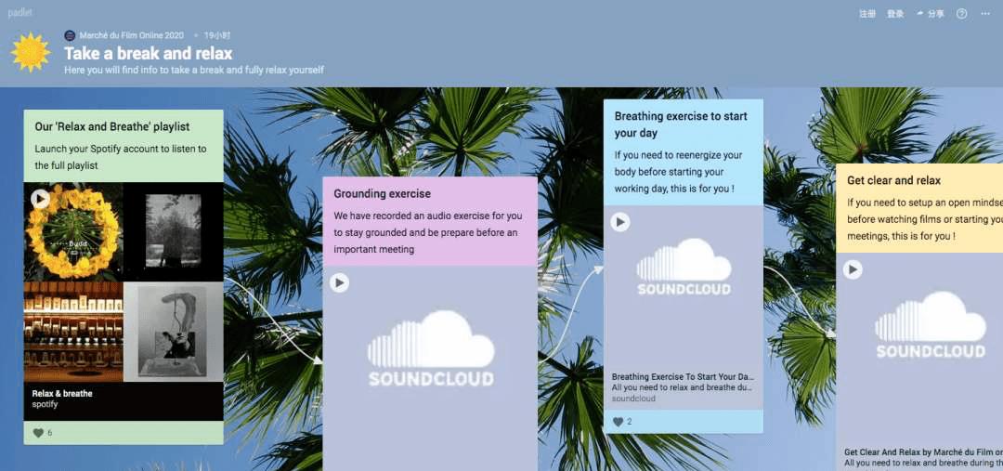Play the Get clear and relax audio
This screenshot has height=471, width=1003.
[x=852, y=269]
